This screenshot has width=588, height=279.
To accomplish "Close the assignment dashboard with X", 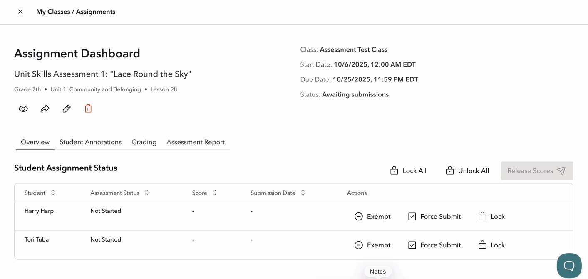I will [20, 12].
